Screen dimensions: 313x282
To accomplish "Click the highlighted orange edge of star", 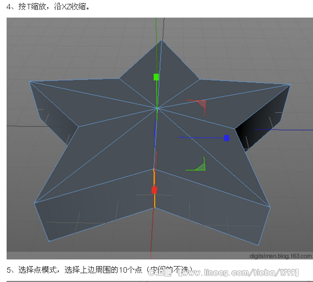I will pyautogui.click(x=154, y=188).
